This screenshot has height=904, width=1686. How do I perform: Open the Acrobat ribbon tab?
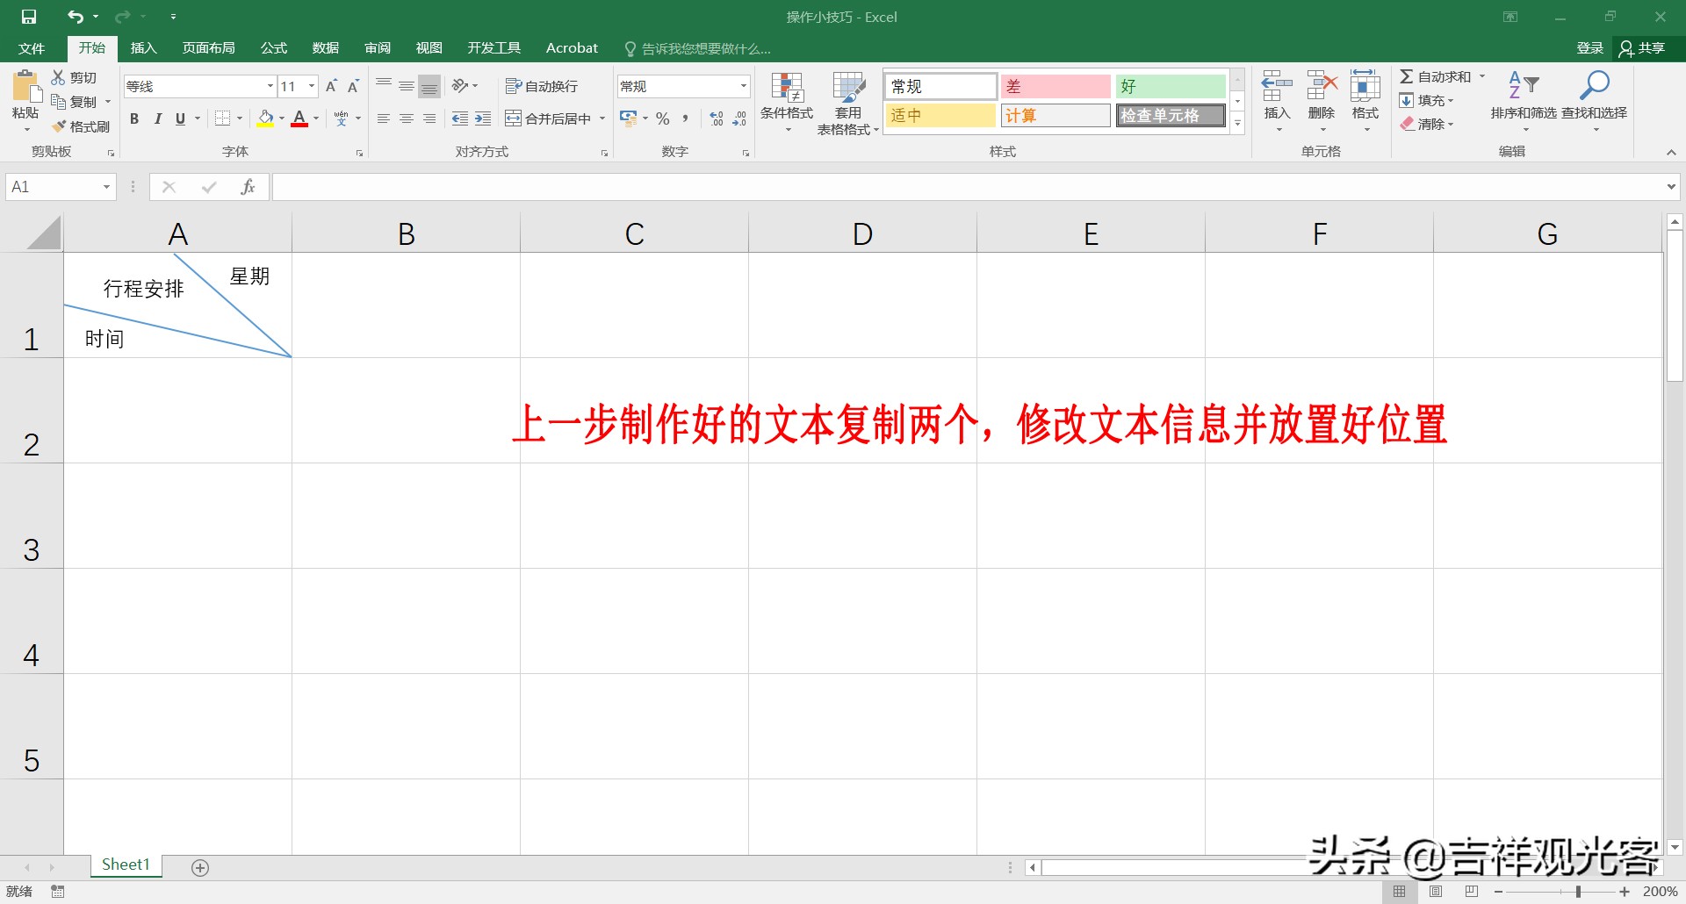[572, 47]
